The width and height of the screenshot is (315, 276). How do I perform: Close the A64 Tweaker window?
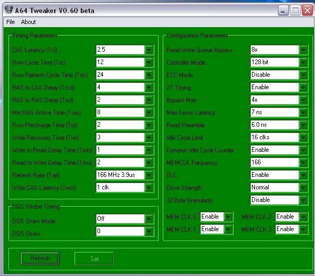point(307,10)
